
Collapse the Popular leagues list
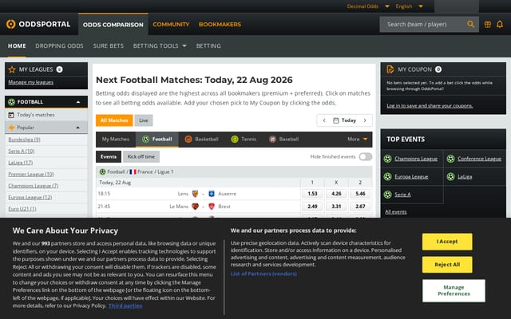pyautogui.click(x=78, y=128)
